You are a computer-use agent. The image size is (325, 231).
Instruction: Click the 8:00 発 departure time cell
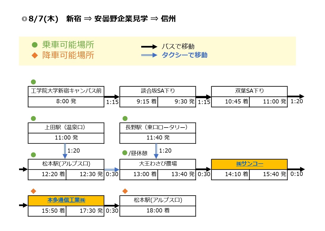pyautogui.click(x=66, y=102)
